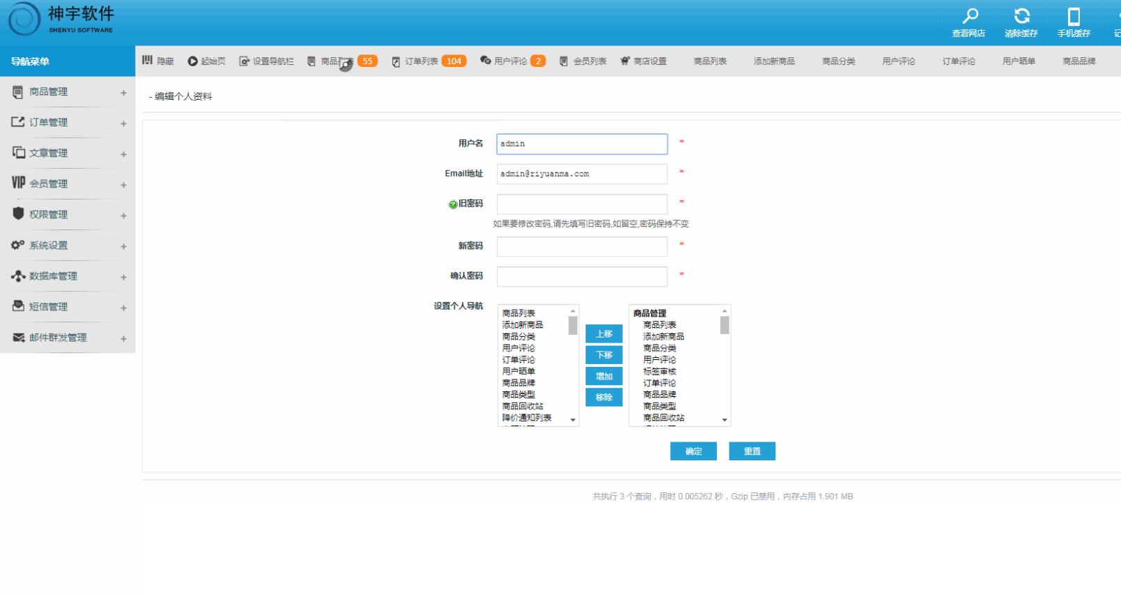Expand the 订单管理 plus sign

click(124, 123)
